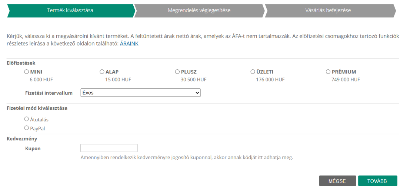Choose the ALAP subscription plan
The width and height of the screenshot is (400, 190).
[102, 72]
